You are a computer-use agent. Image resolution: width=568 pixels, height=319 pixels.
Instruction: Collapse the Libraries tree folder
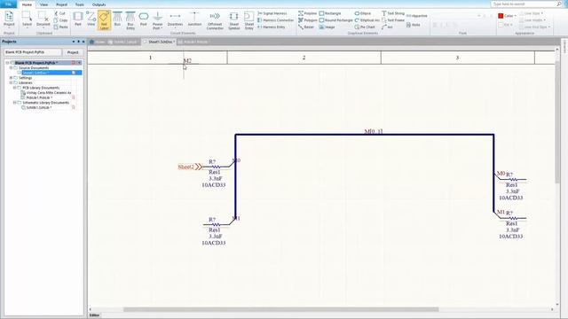click(x=11, y=82)
